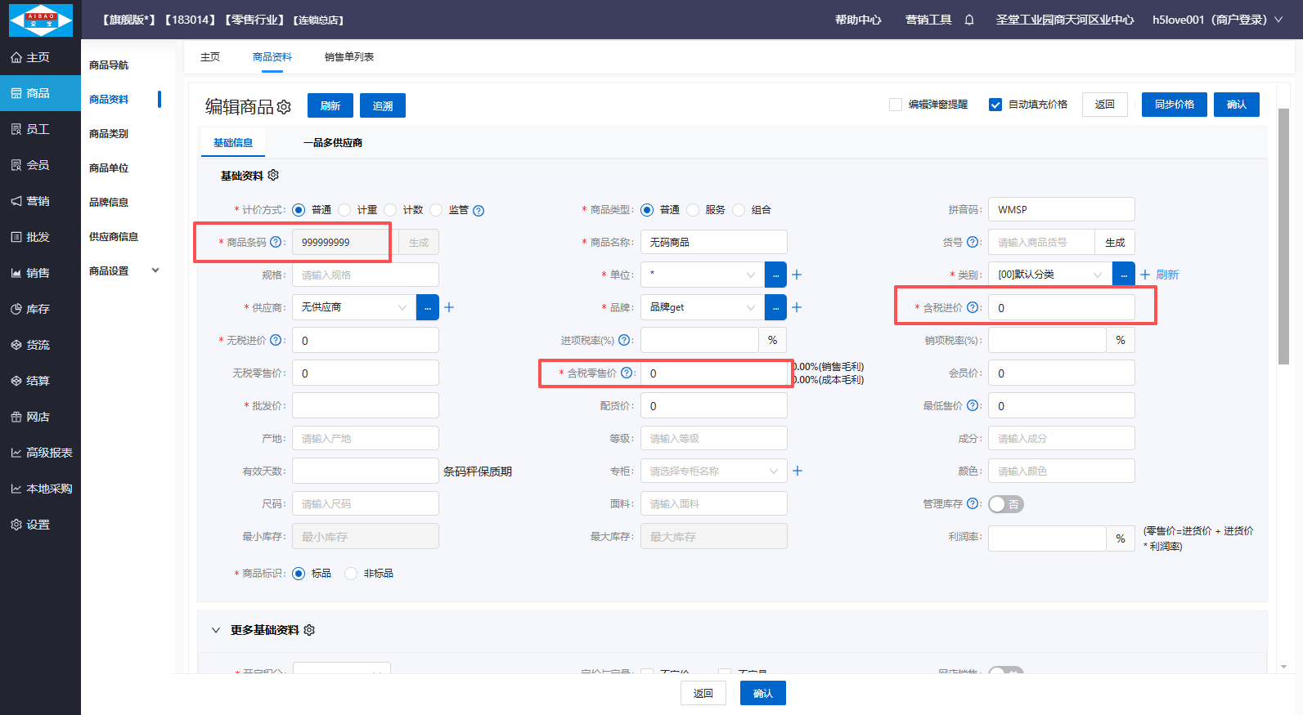Click the plus icon next to 供应商
1303x715 pixels.
(449, 307)
